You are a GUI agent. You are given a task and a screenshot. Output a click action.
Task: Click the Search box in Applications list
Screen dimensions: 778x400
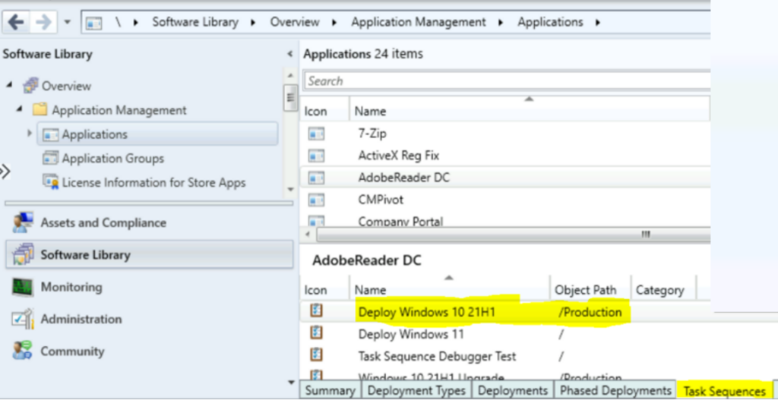click(507, 80)
